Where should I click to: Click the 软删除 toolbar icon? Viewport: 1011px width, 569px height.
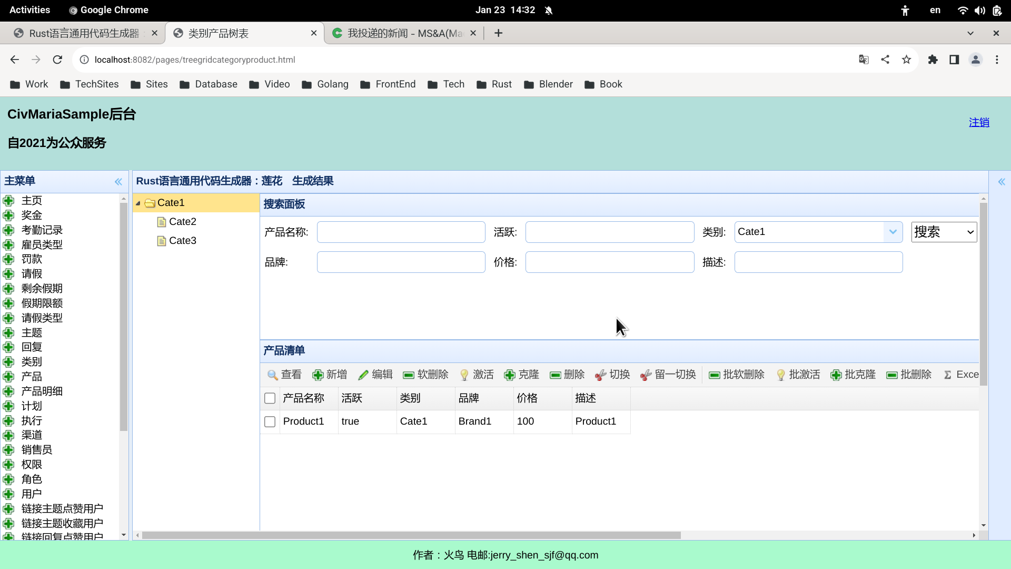[409, 375]
